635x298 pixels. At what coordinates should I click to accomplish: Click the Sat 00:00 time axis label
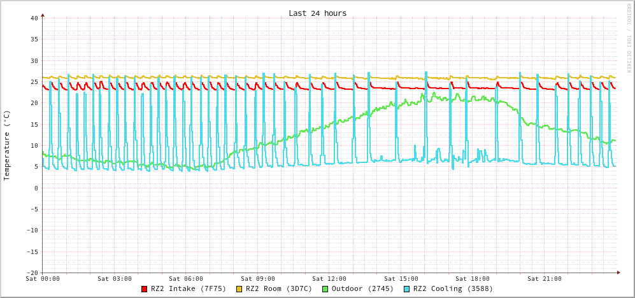pos(43,279)
